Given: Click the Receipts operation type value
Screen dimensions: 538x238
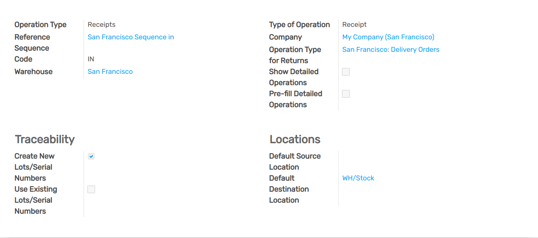Looking at the screenshot, I should point(101,25).
